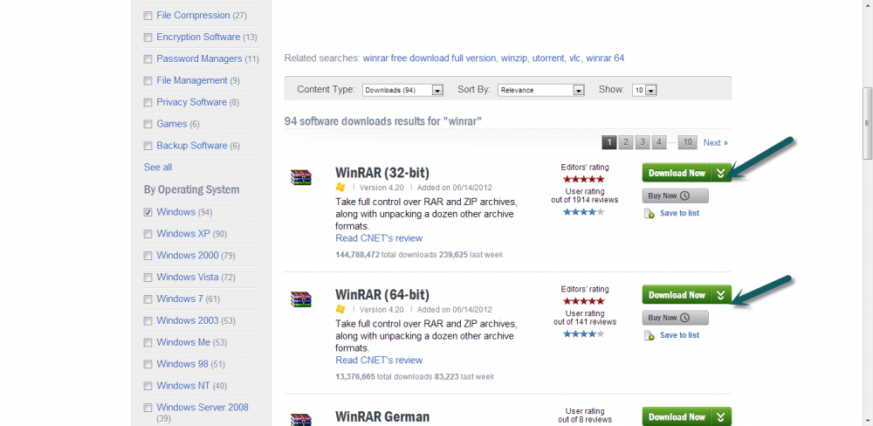Click the vertical page scrollbar
Viewport: 873px width, 426px height.
click(866, 122)
